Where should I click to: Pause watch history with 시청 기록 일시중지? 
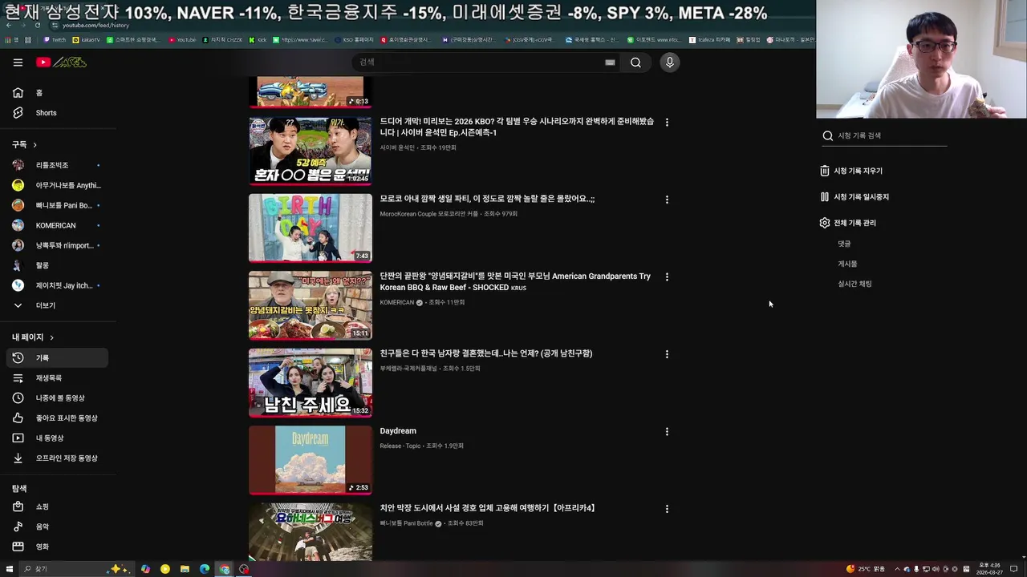(854, 197)
